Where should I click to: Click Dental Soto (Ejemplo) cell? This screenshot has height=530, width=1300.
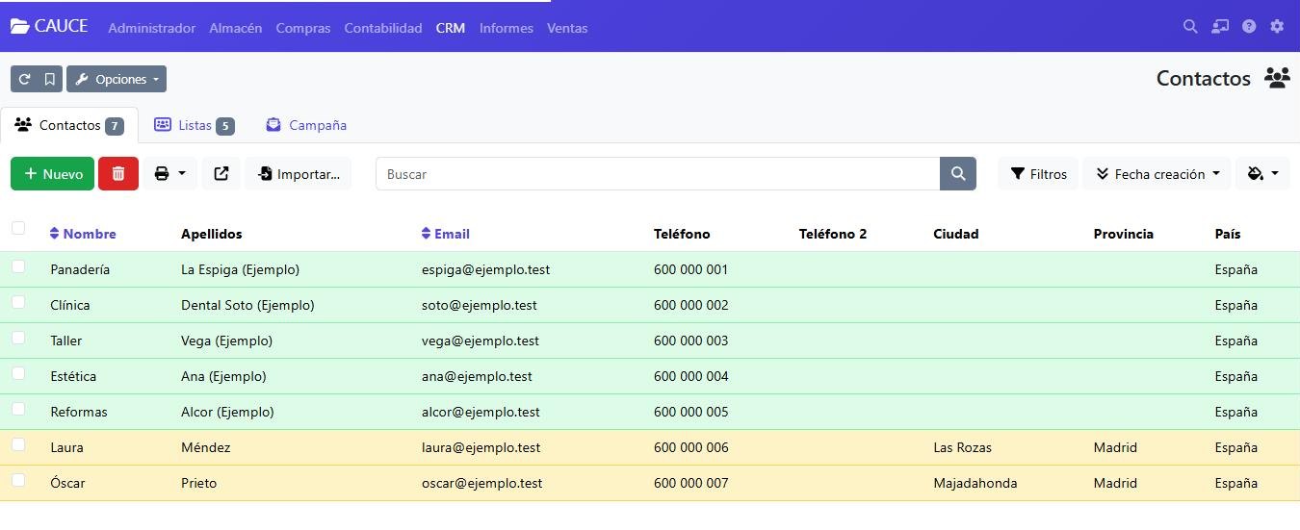click(247, 305)
